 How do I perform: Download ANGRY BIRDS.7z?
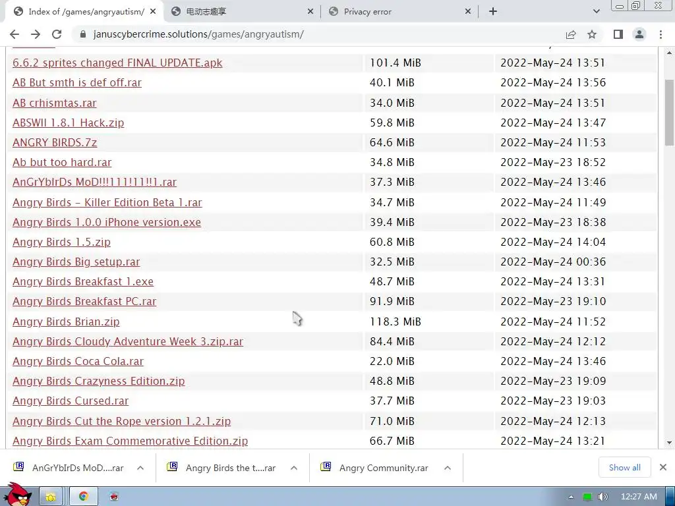tap(55, 142)
